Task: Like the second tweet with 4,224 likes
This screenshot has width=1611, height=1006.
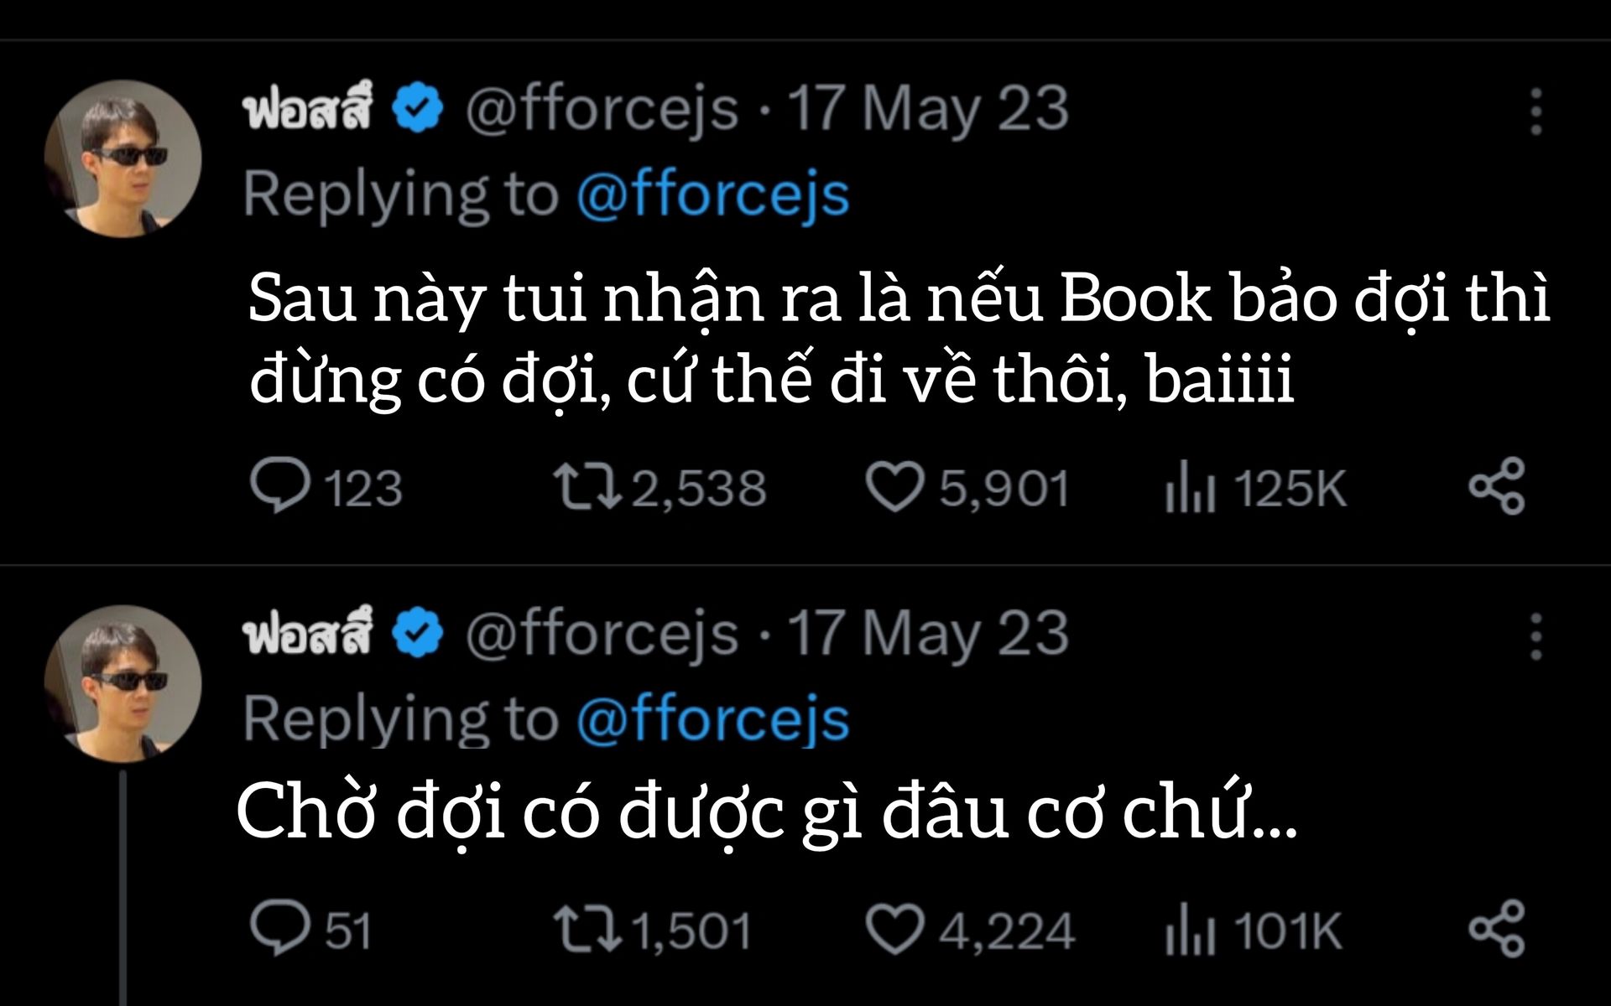Action: [x=894, y=930]
